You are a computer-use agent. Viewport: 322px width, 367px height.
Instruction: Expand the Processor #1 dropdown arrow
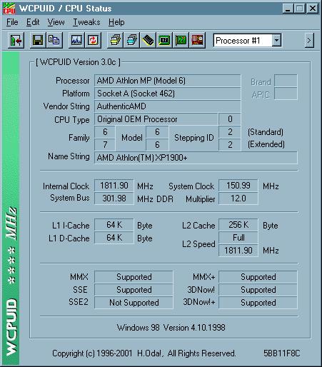pos(276,41)
